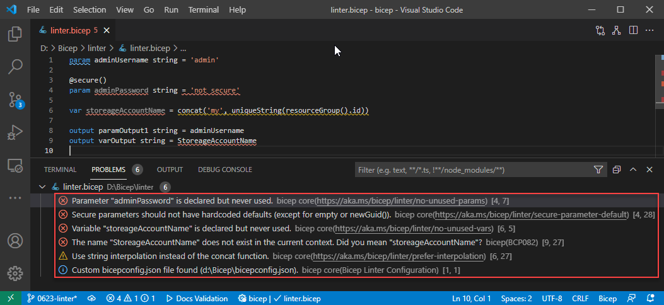Open the Manage settings gear

15,273
